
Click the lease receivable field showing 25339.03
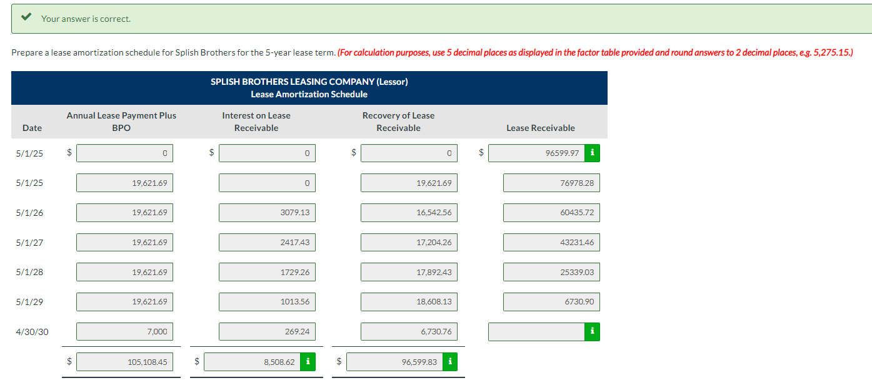pos(551,272)
